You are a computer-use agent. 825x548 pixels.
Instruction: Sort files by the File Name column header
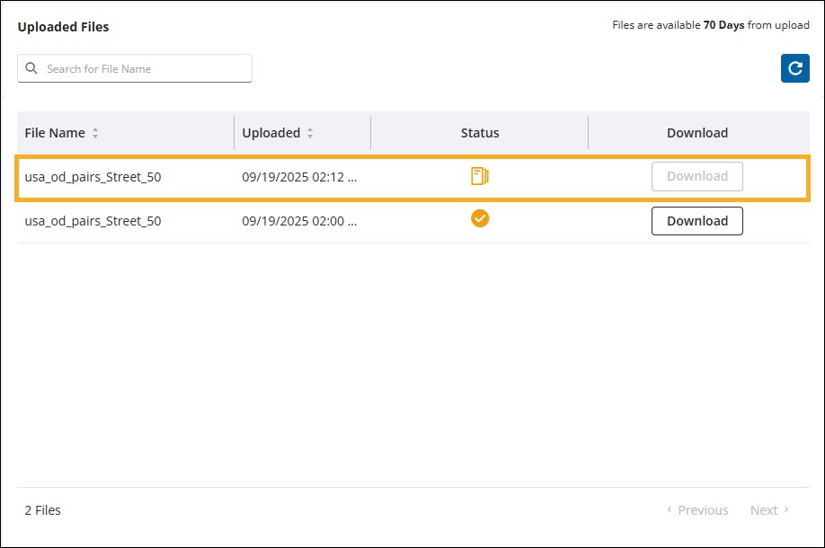coord(54,132)
